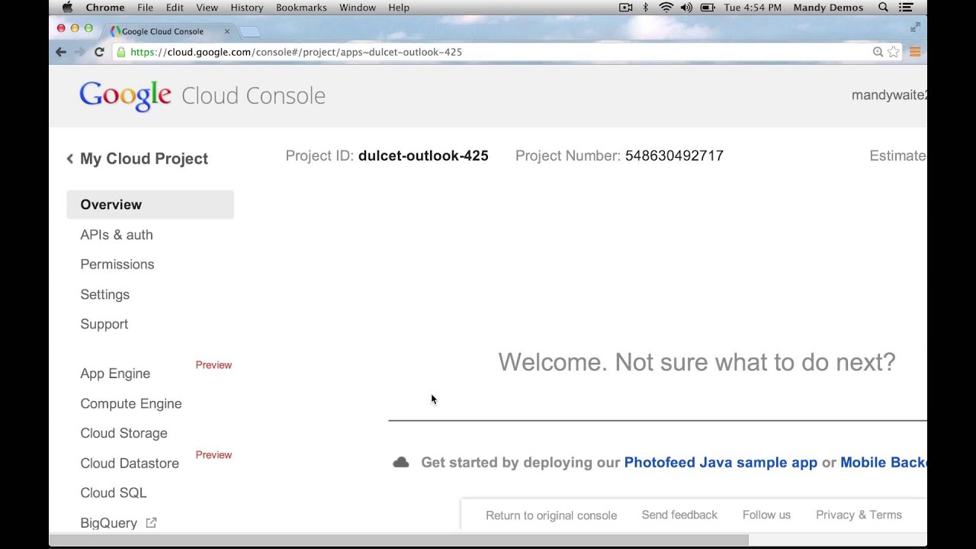Open the Edit menu
The width and height of the screenshot is (976, 549).
[x=175, y=8]
